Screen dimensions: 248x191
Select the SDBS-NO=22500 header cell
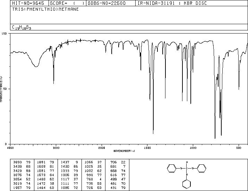coord(106,3)
